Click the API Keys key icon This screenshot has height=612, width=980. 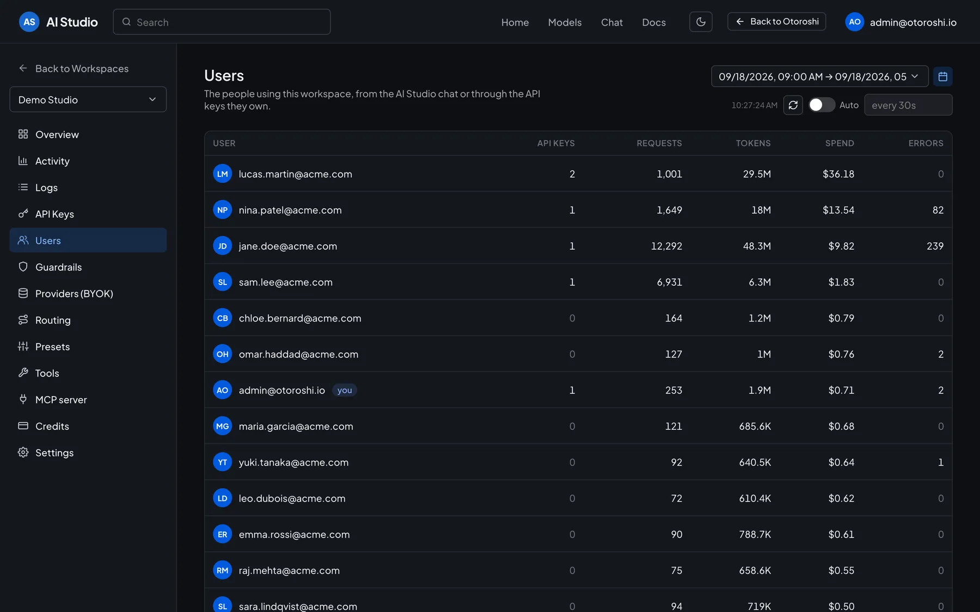[x=23, y=214]
